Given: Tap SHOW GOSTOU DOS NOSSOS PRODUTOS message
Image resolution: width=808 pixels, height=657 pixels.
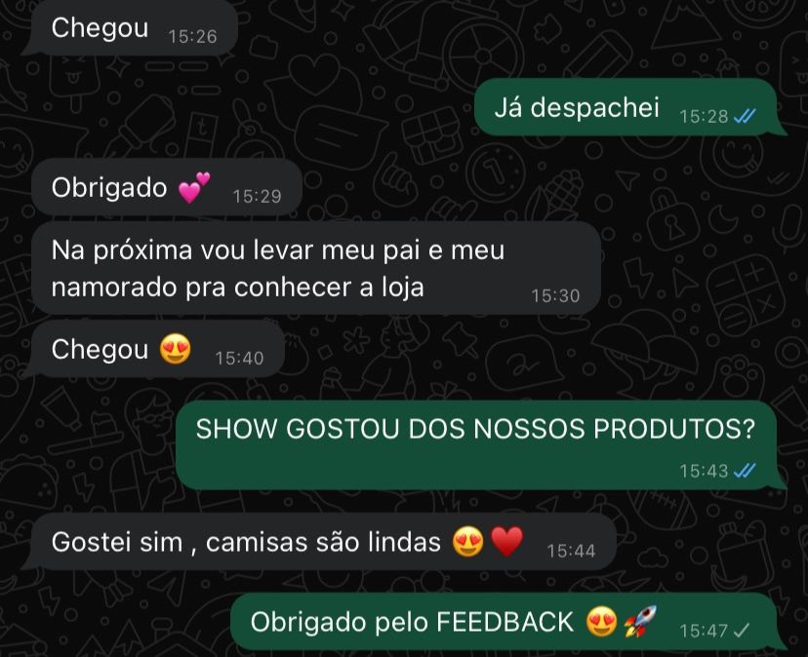Looking at the screenshot, I should [x=481, y=444].
